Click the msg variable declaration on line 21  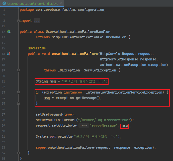pyautogui.click(x=53, y=82)
